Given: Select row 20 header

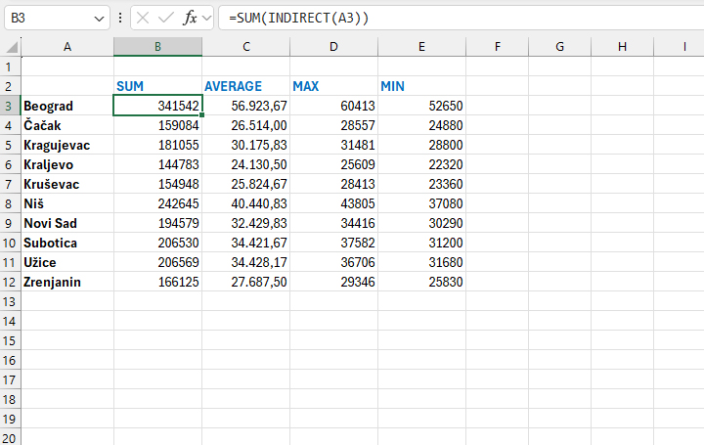Looking at the screenshot, I should coord(10,438).
